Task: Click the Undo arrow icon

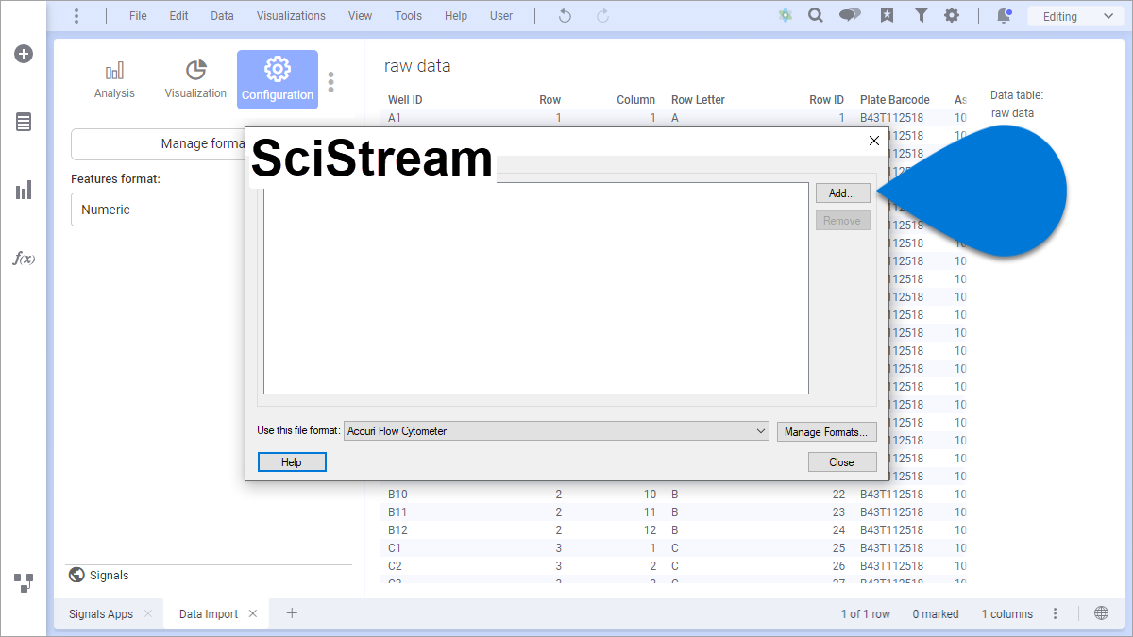Action: click(x=565, y=16)
